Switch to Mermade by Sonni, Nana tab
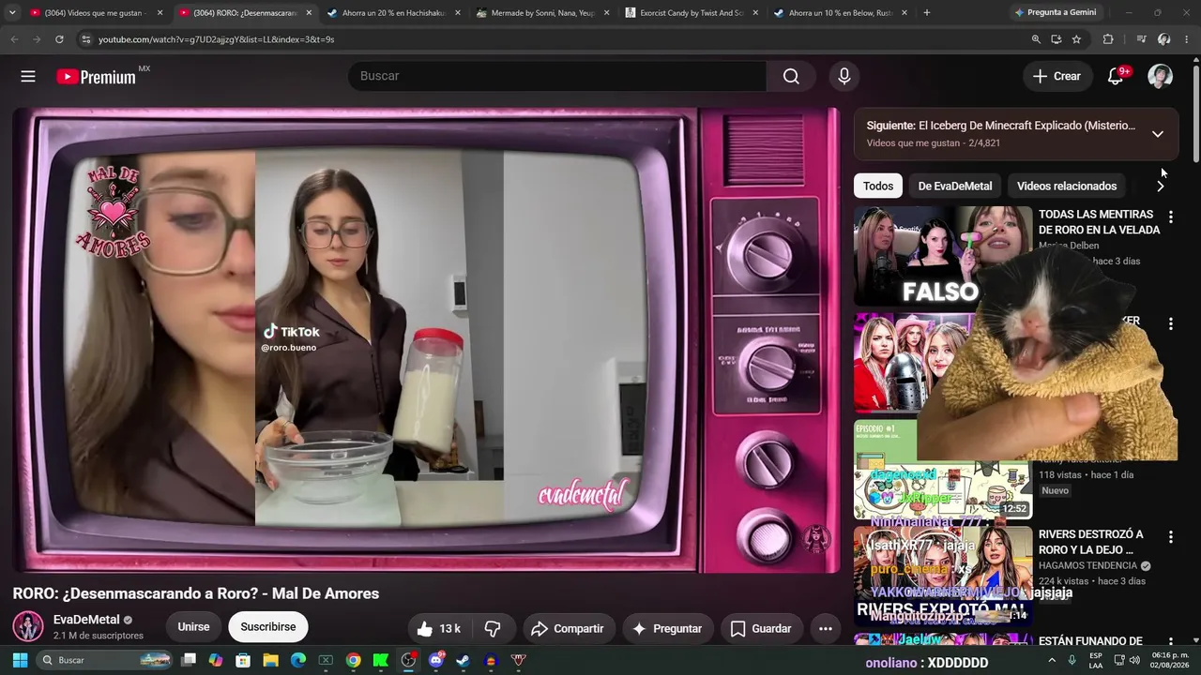 [x=543, y=13]
